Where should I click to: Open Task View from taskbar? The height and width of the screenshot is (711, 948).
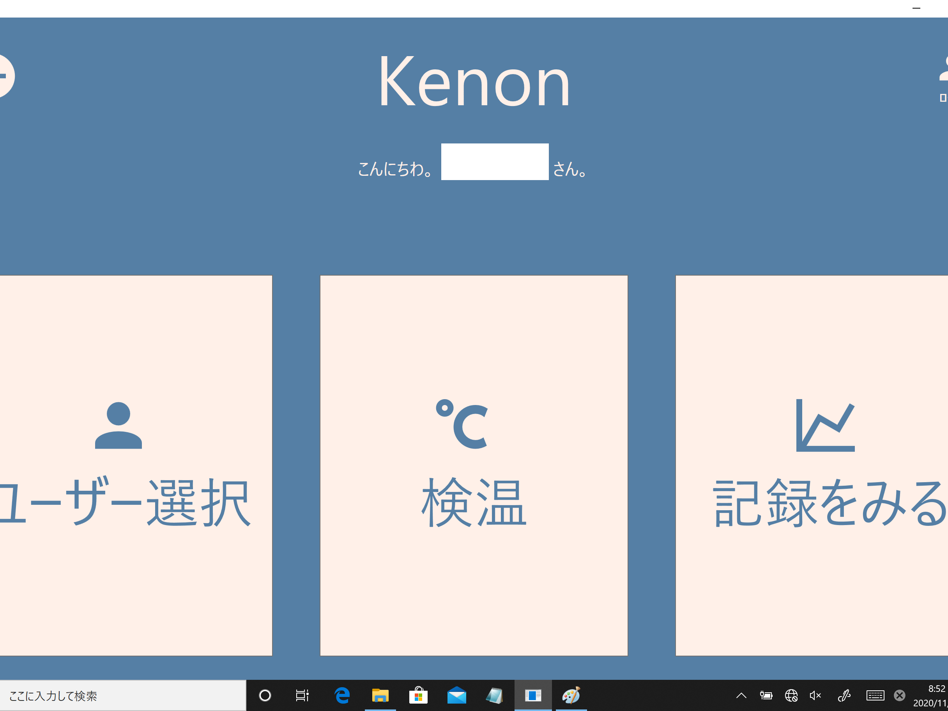(302, 695)
